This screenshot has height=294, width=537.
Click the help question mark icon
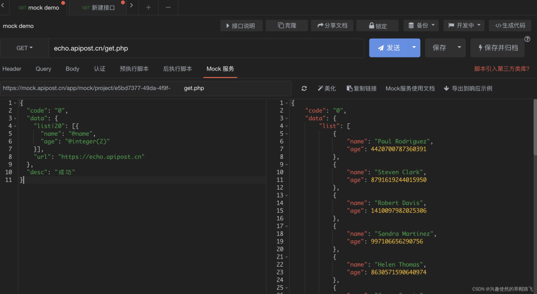pos(527,39)
